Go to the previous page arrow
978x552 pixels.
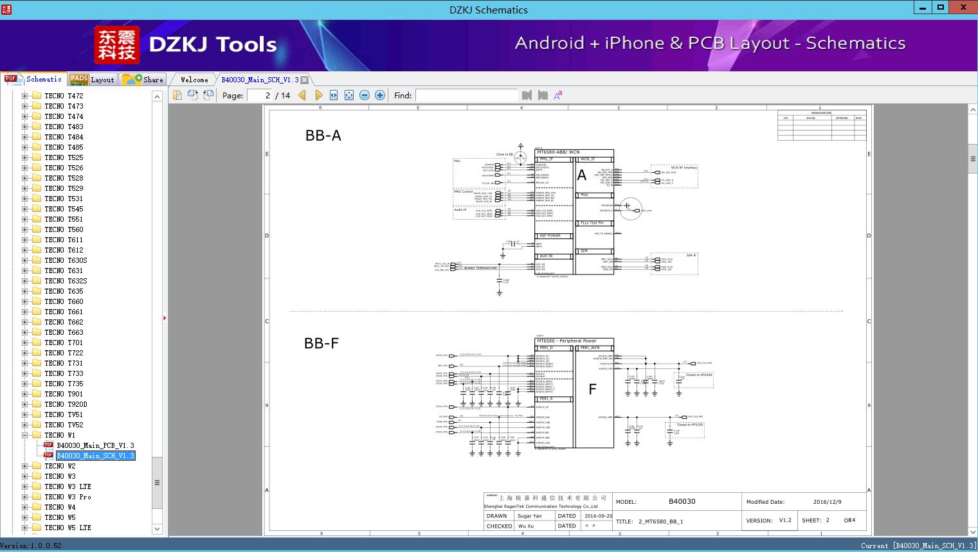coord(302,95)
